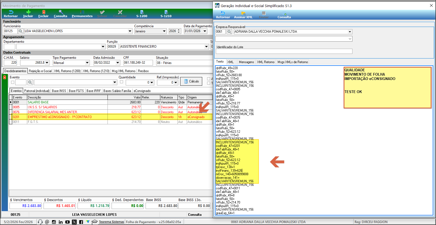Click the S-1210 toolbar icon
This screenshot has width=436, height=225.
(166, 13)
